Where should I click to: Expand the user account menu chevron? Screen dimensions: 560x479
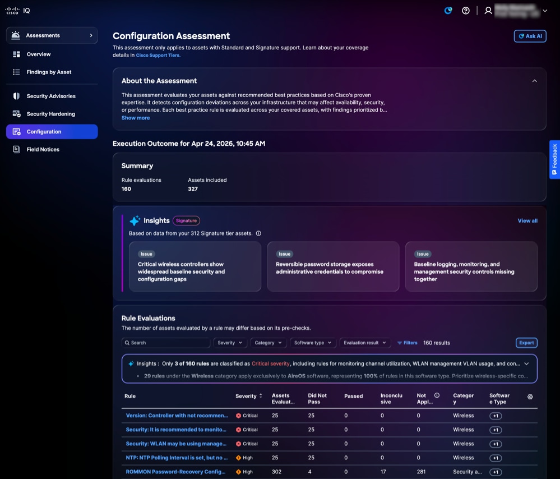pos(545,11)
